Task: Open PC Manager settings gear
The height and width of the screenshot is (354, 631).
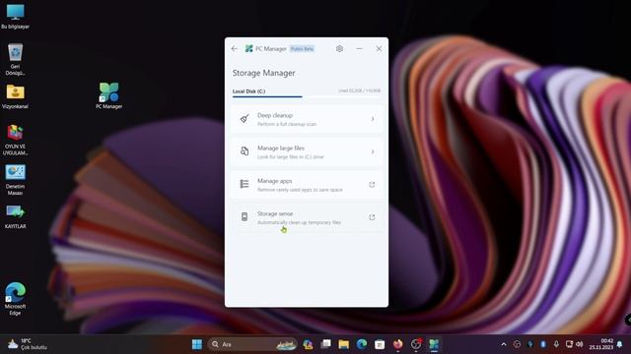Action: 339,48
